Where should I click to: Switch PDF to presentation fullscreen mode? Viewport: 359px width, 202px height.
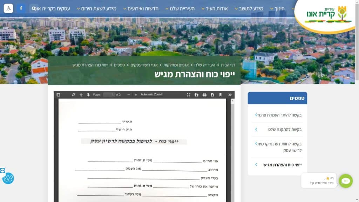click(189, 95)
